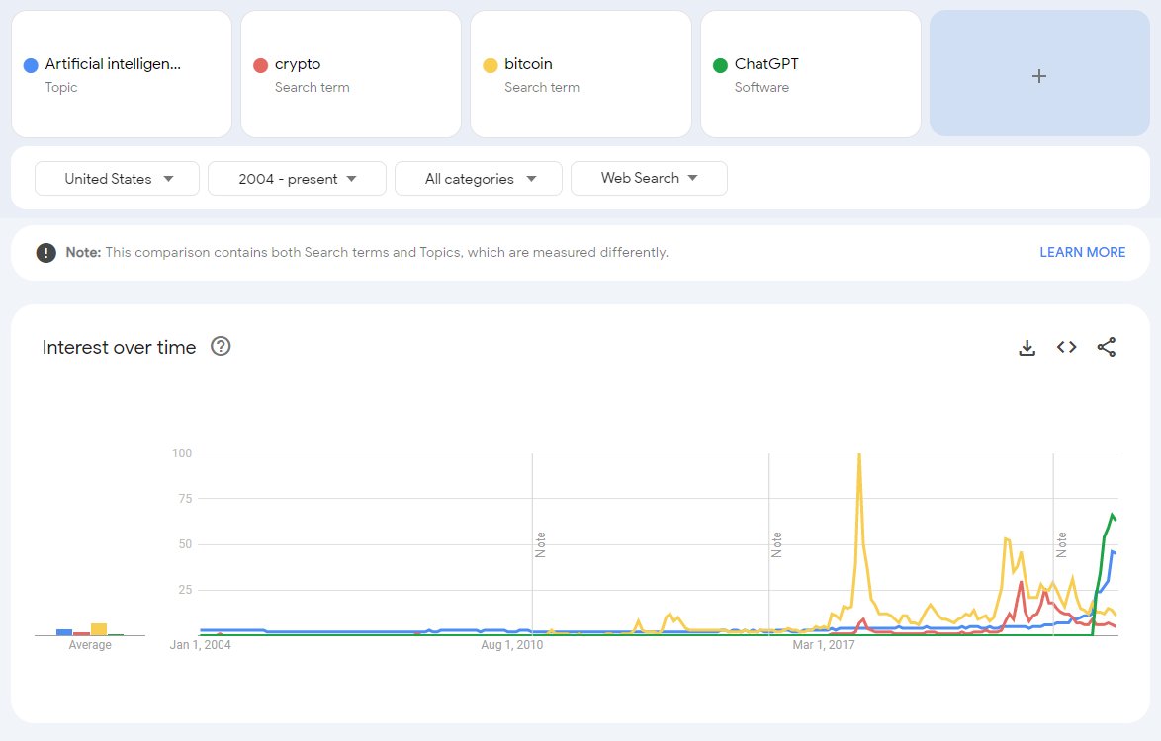Select the crypto search term card

(x=351, y=74)
